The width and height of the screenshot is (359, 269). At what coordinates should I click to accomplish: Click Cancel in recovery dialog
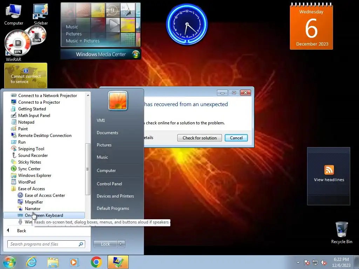click(236, 138)
